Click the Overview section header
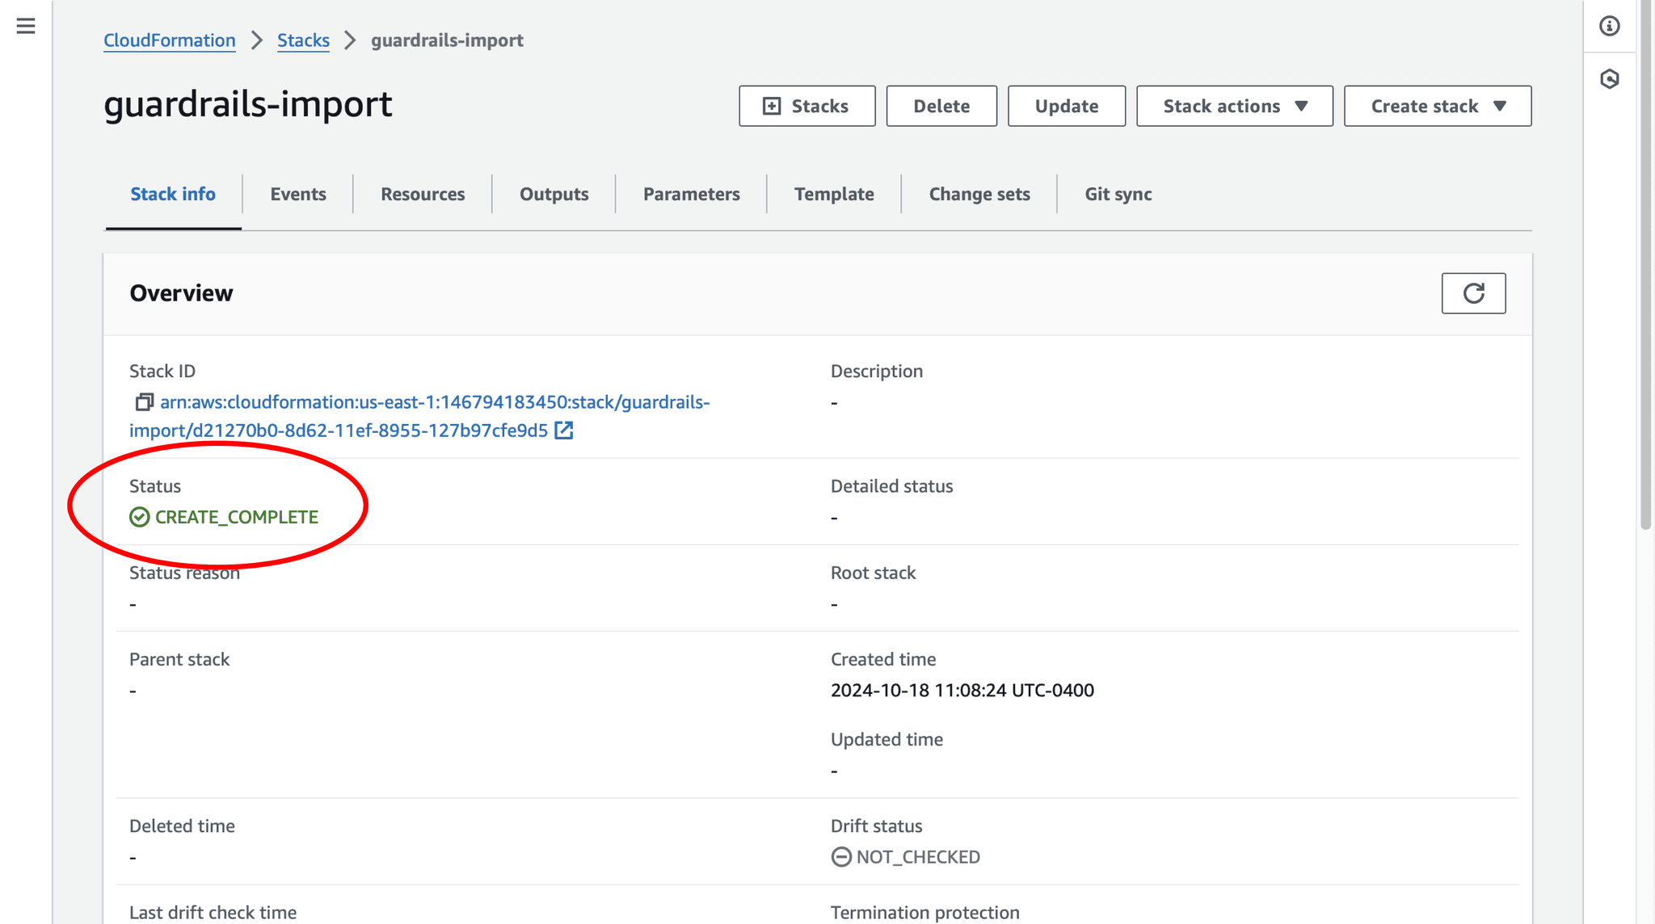This screenshot has width=1655, height=924. coord(181,293)
